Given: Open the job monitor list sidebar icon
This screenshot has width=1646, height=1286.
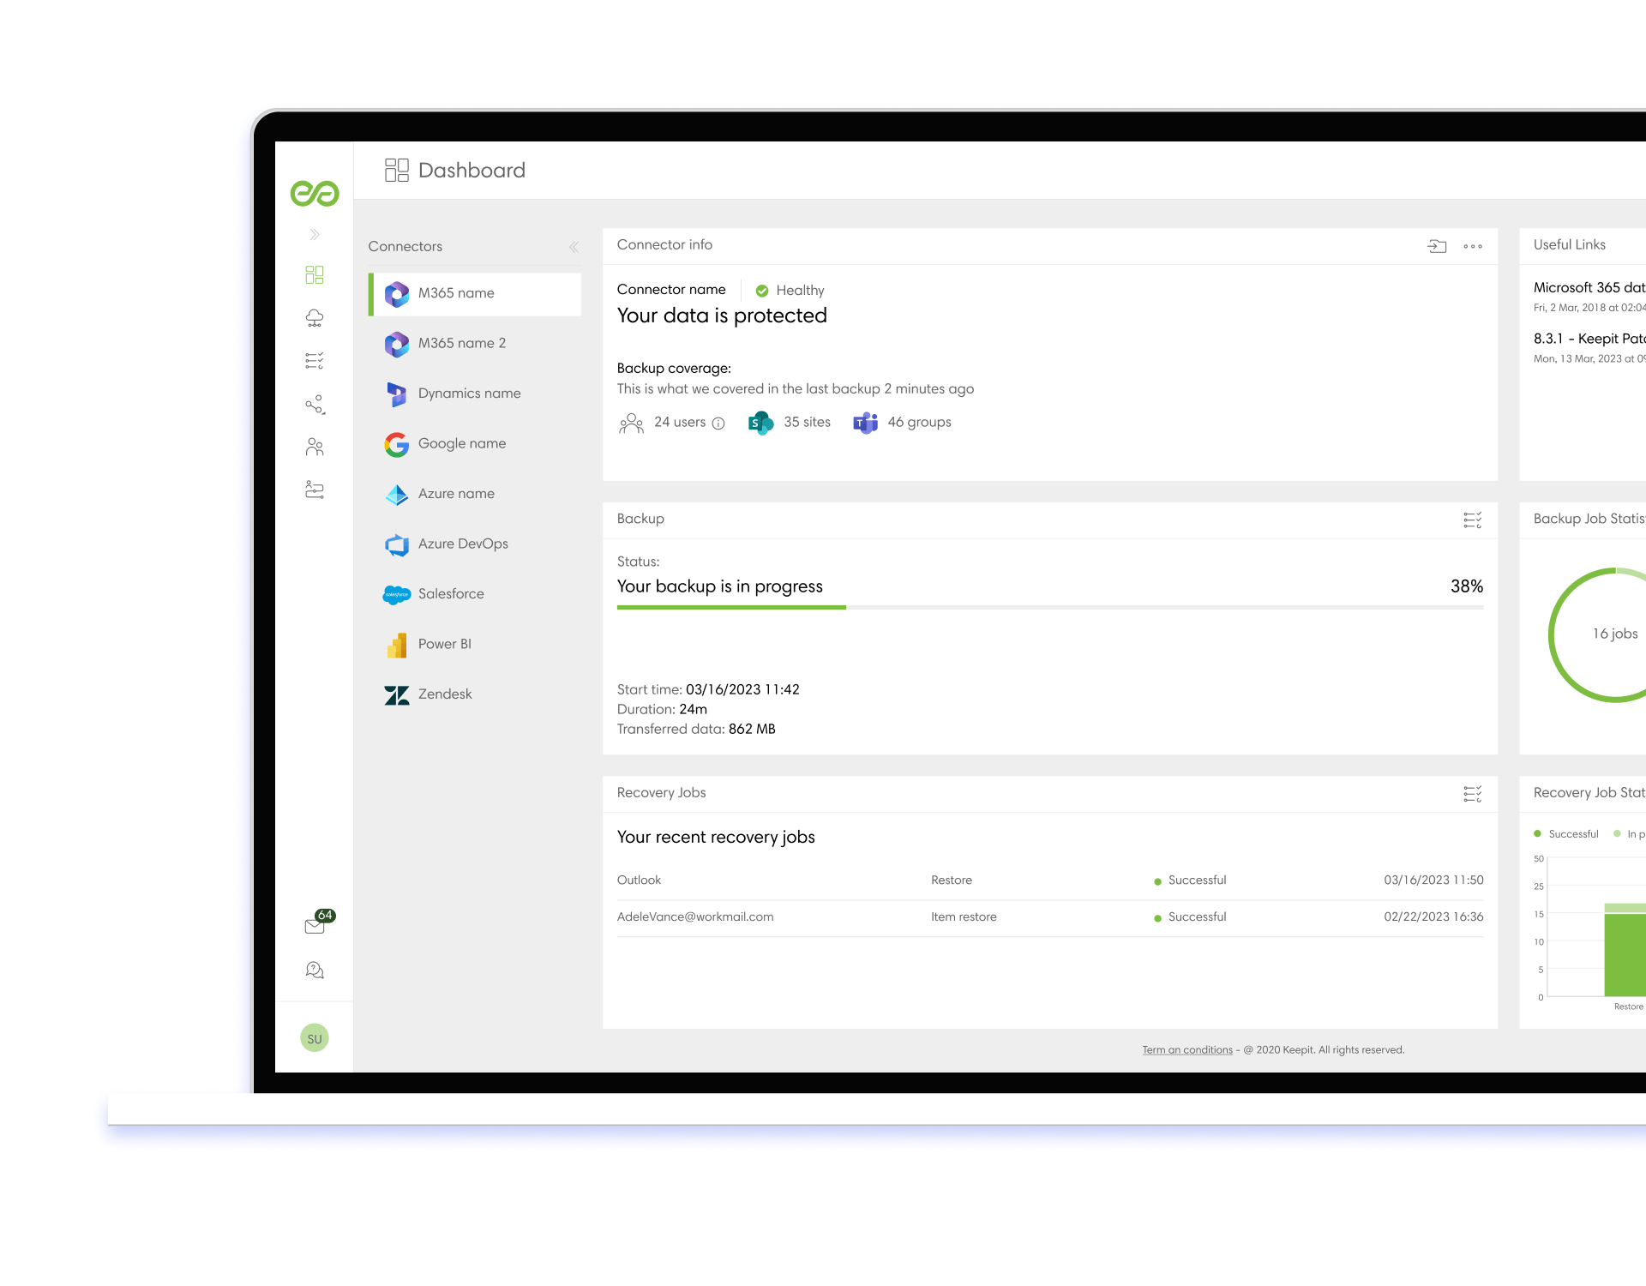Looking at the screenshot, I should (x=315, y=361).
